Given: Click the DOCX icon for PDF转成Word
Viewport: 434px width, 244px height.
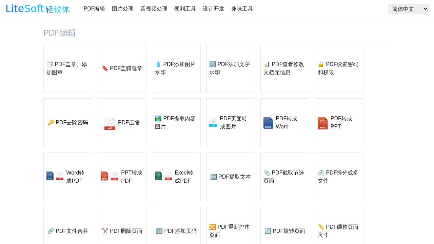Looking at the screenshot, I should [268, 123].
